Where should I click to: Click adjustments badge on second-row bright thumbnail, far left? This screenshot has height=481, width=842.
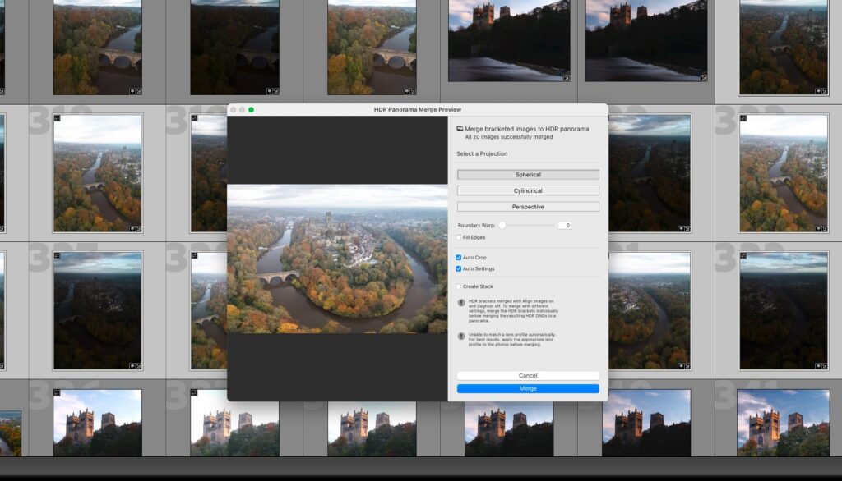[138, 228]
